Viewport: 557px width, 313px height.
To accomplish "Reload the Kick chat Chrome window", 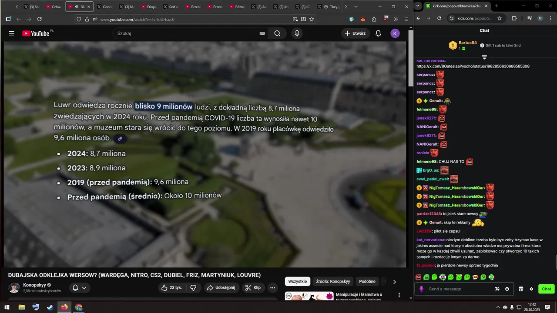I will click(439, 18).
